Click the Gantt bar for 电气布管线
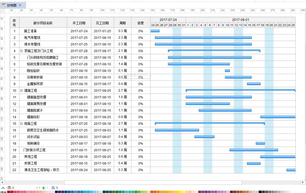This screenshot has width=306, height=193. coord(203,38)
